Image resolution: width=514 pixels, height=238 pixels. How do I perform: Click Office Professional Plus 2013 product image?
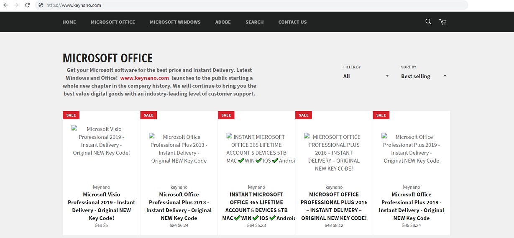179,149
